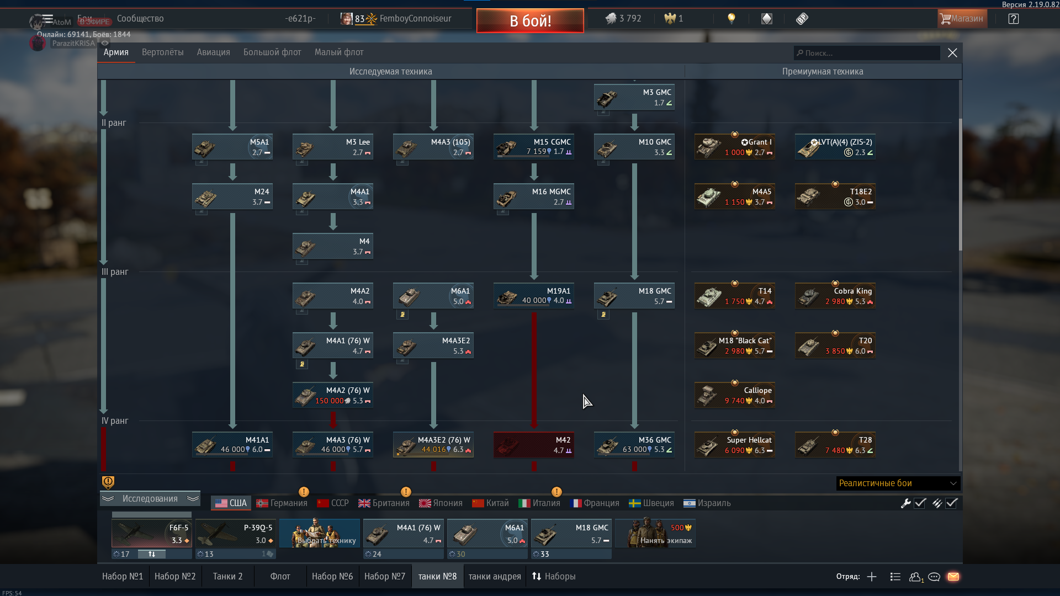The height and width of the screenshot is (596, 1060).
Task: Select the premium T28 card
Action: click(x=835, y=445)
